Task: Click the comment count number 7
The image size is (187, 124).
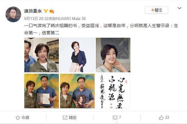Action: click(x=120, y=117)
